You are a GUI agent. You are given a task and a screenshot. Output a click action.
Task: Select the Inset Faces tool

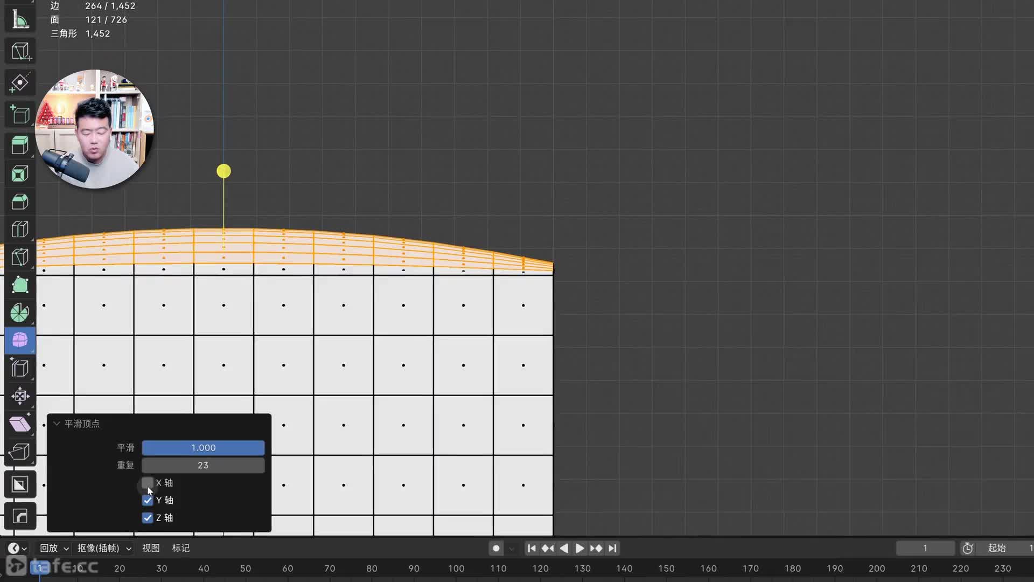pyautogui.click(x=20, y=174)
